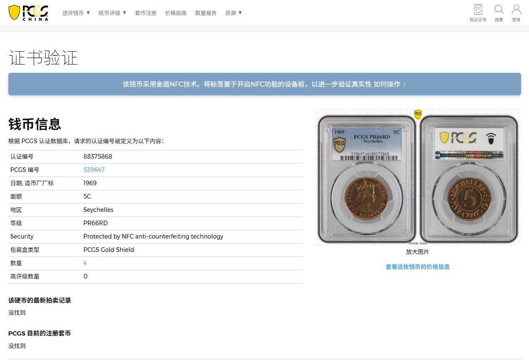Viewport: 529px width, 363px height.
Task: Select the denomination value 5C
Action: coord(87,196)
